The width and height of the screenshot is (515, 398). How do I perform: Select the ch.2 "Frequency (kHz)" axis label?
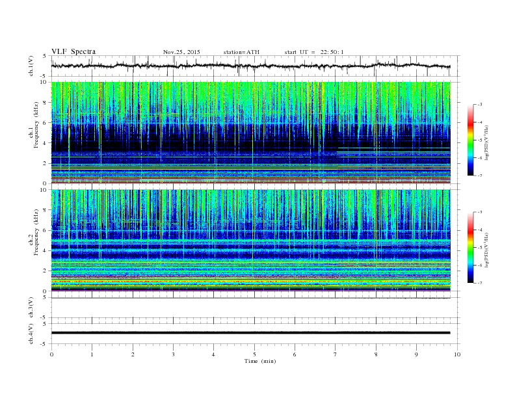pyautogui.click(x=36, y=232)
